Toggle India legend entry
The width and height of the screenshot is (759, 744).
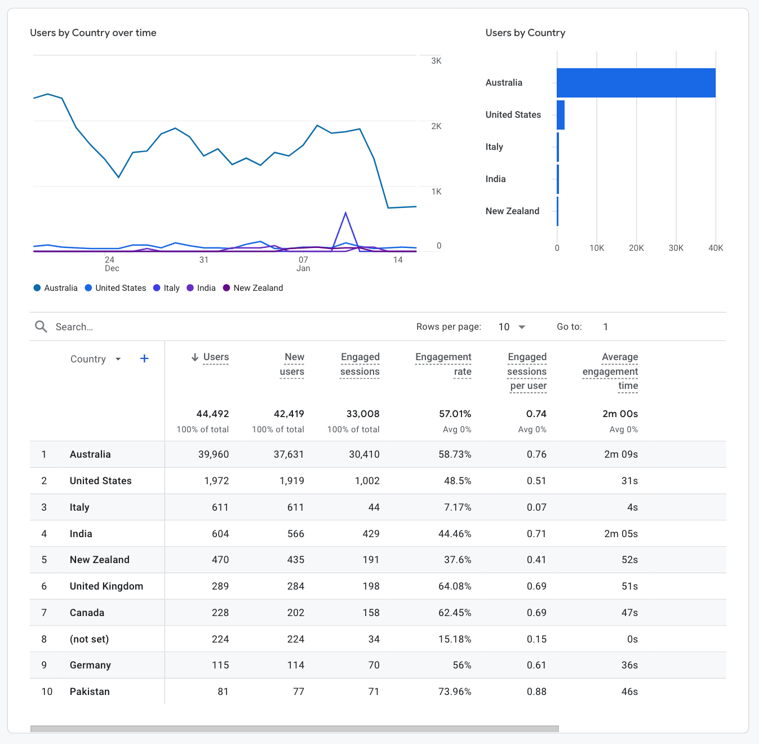click(201, 288)
